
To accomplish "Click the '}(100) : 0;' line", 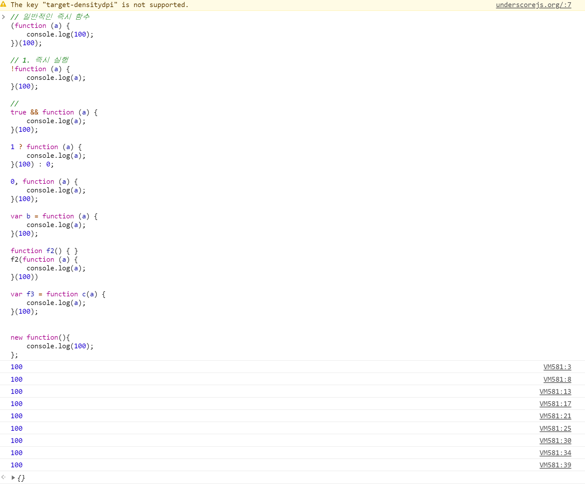I will point(32,164).
